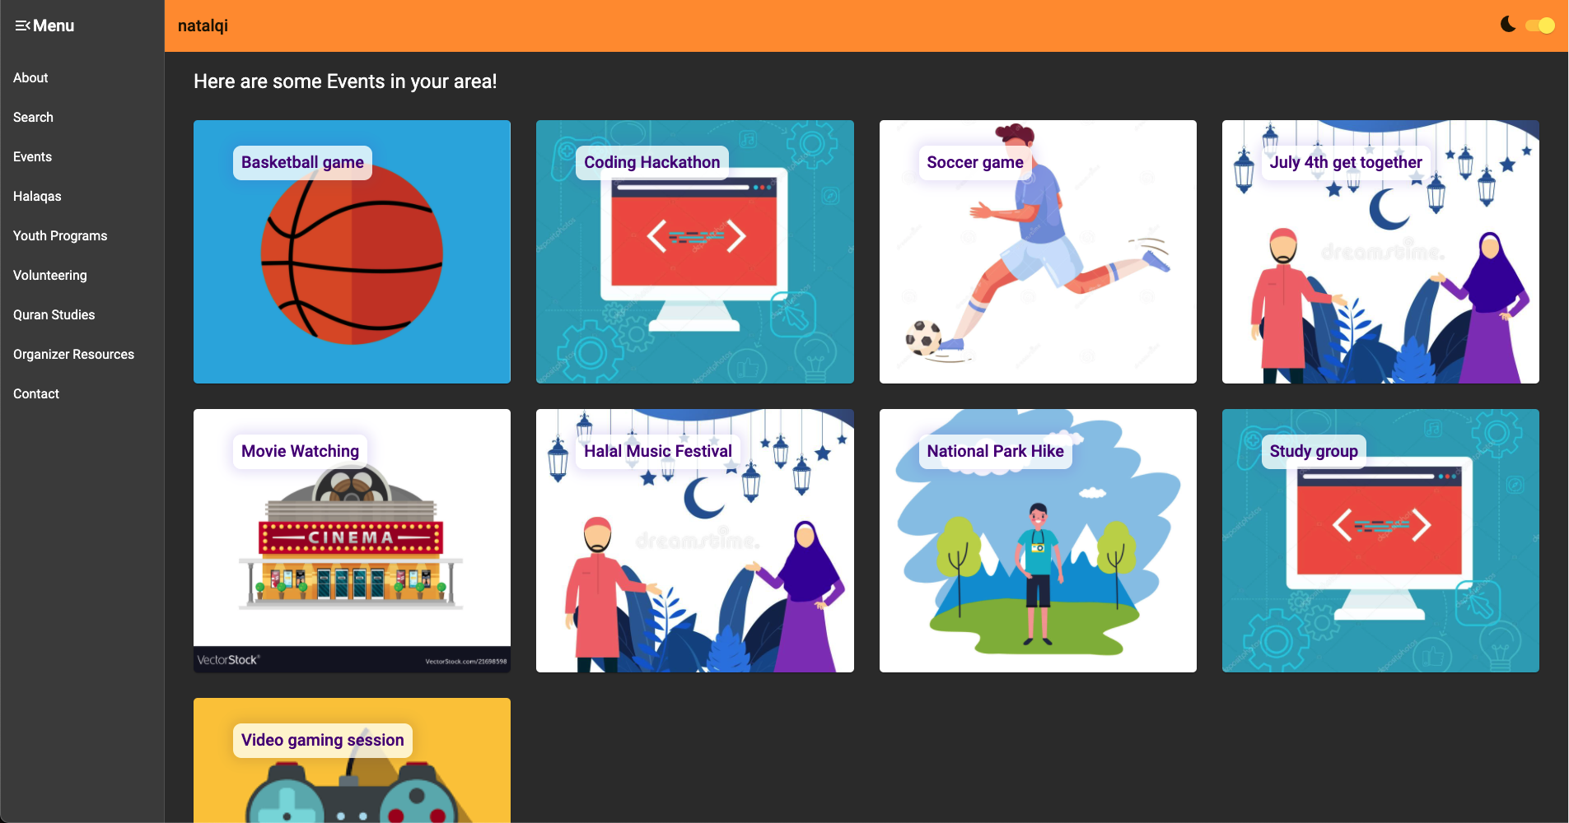This screenshot has width=1569, height=823.
Task: Collapse the sidebar using the Menu icon
Action: coord(22,26)
